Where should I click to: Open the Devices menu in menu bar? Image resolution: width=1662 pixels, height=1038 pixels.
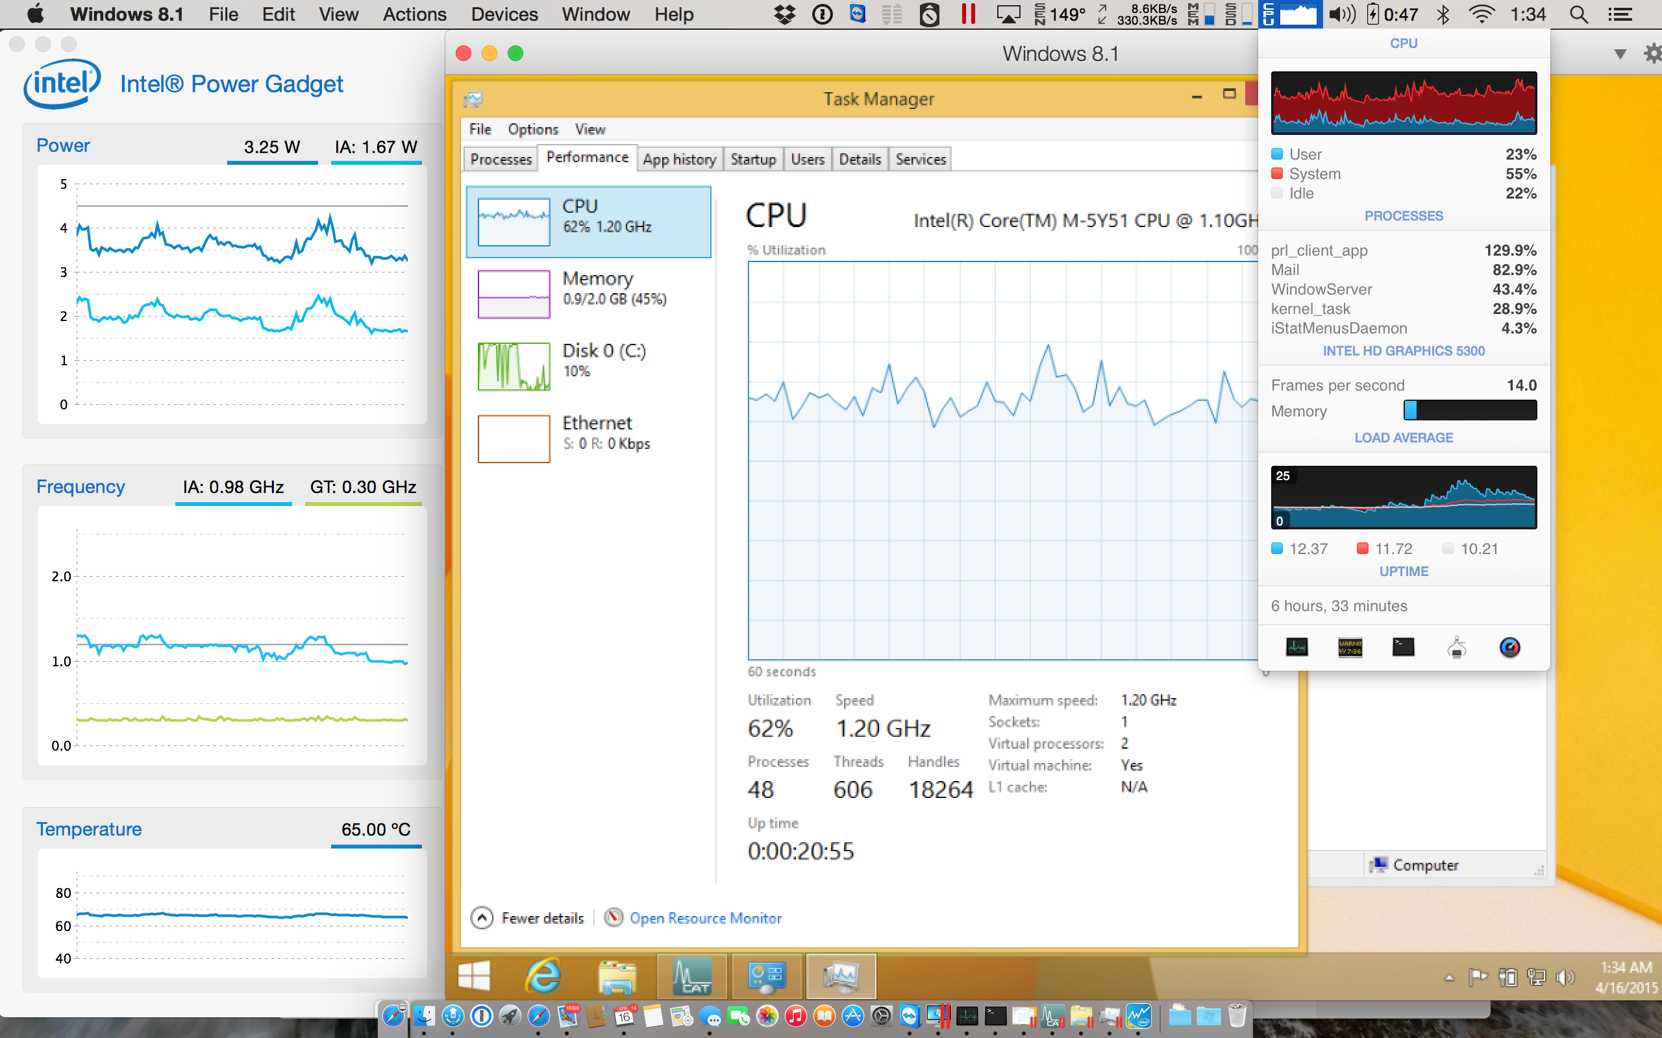tap(504, 14)
